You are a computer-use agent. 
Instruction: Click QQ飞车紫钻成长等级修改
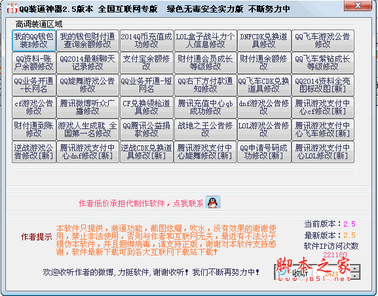(322, 63)
